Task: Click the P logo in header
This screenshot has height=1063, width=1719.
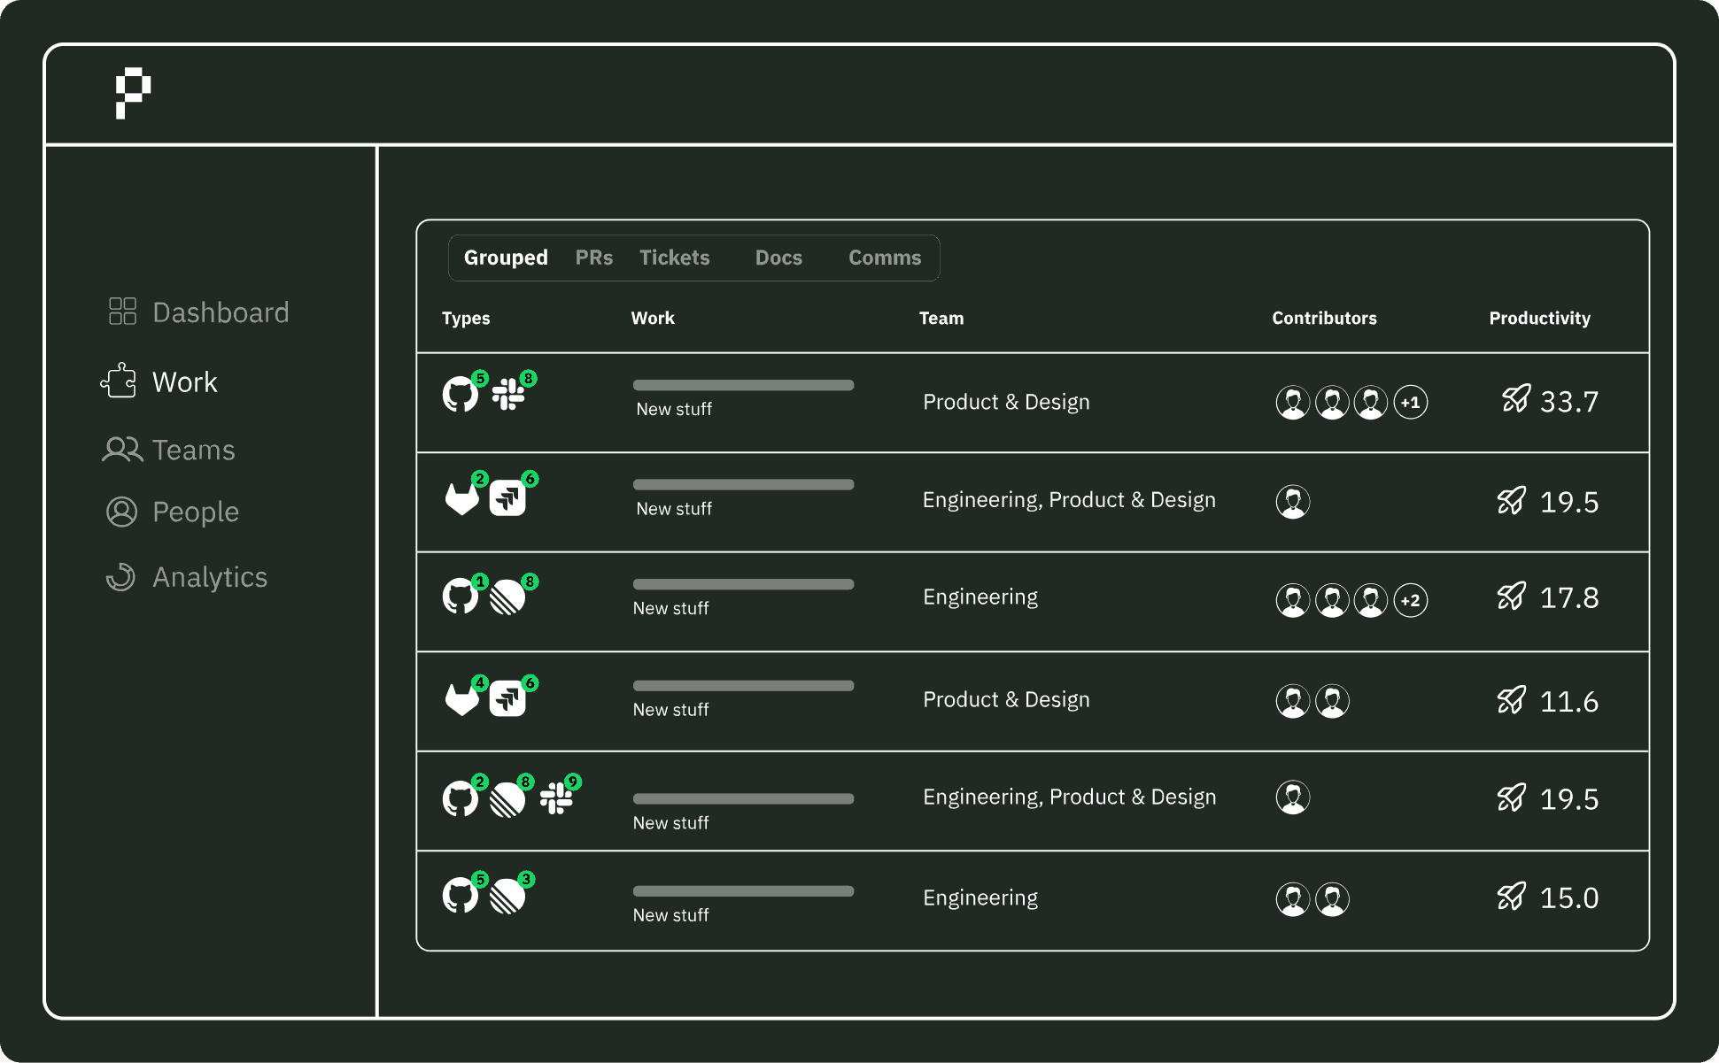Action: (x=133, y=92)
